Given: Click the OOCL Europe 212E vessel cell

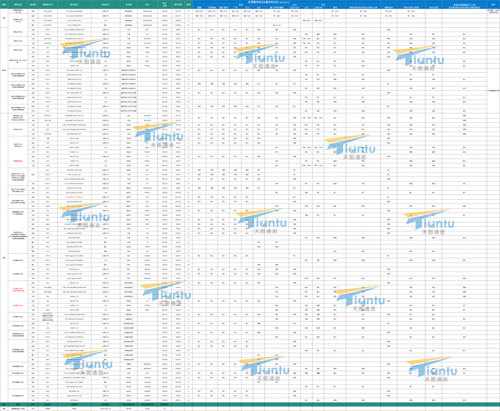Looking at the screenshot, I should 74,175.
